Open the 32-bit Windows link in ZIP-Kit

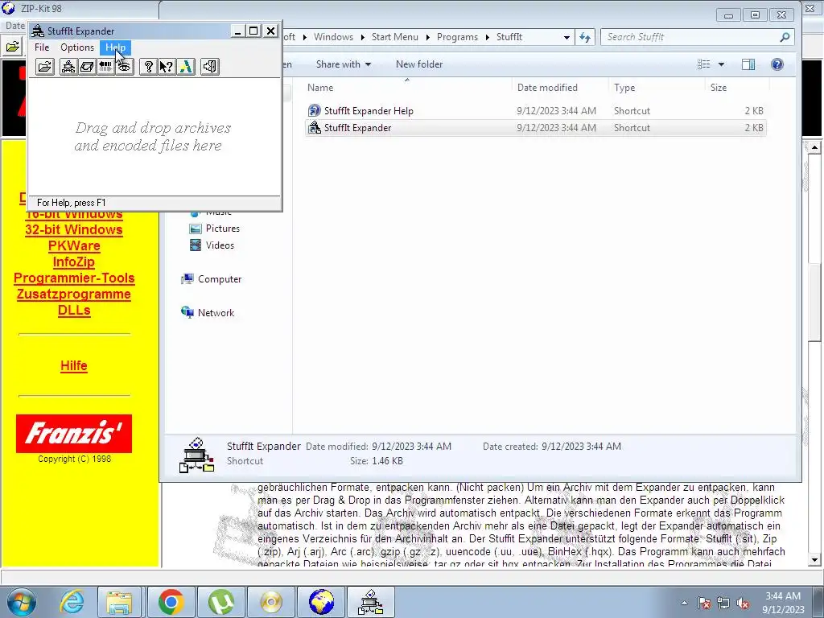[73, 229]
